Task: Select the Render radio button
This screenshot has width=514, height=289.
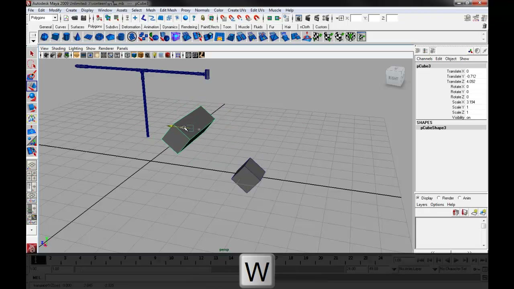Action: tap(439, 198)
